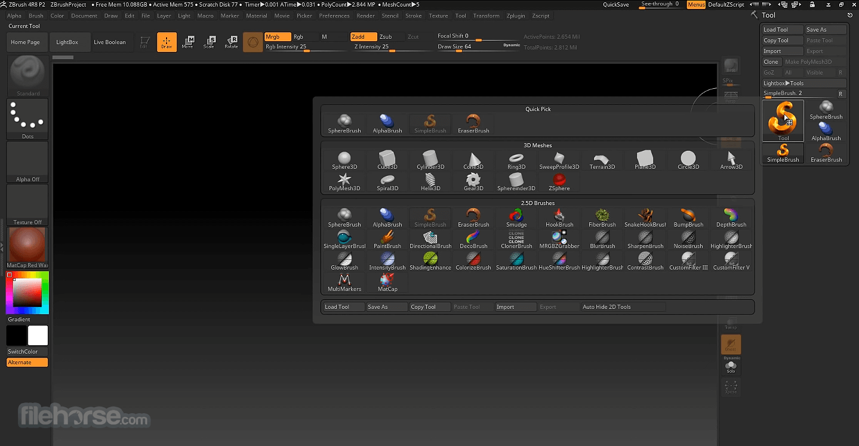Image resolution: width=859 pixels, height=446 pixels.
Task: Select the MatCap tool in 2.5D Brushes
Action: (x=387, y=283)
